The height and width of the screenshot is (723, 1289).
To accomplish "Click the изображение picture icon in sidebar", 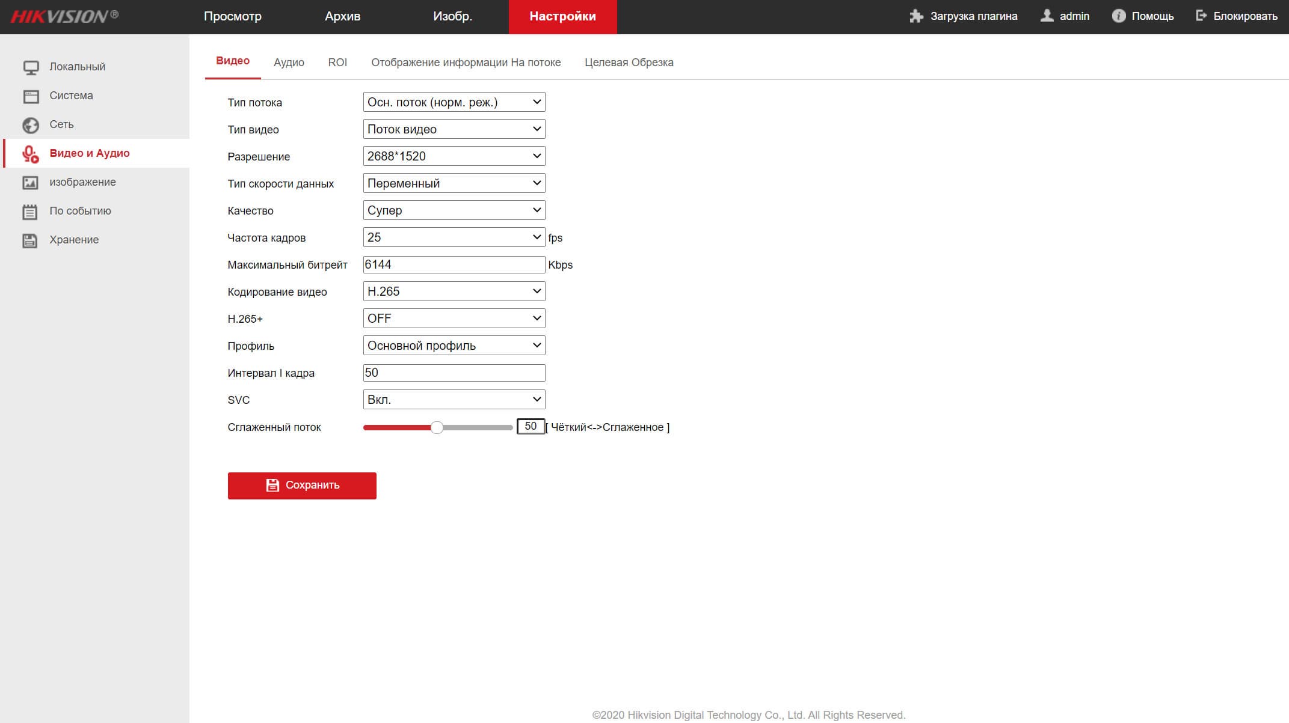I will [x=31, y=183].
